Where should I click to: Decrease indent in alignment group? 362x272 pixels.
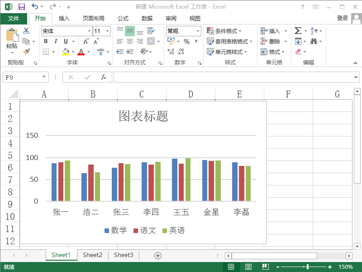pos(120,52)
